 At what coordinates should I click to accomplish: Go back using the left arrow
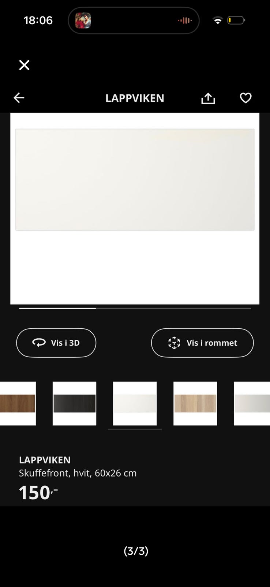[19, 98]
